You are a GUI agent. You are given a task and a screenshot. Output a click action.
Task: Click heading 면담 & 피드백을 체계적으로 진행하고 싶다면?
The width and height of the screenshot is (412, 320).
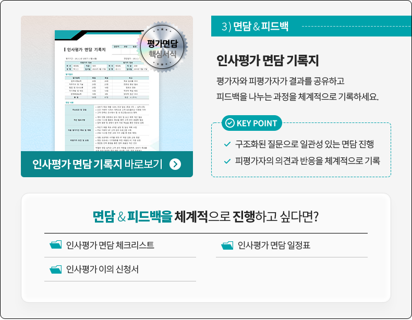point(205,217)
